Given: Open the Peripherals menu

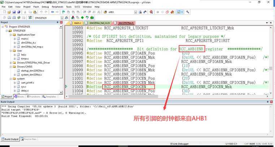Looking at the screenshot, I should pyautogui.click(x=57, y=7).
